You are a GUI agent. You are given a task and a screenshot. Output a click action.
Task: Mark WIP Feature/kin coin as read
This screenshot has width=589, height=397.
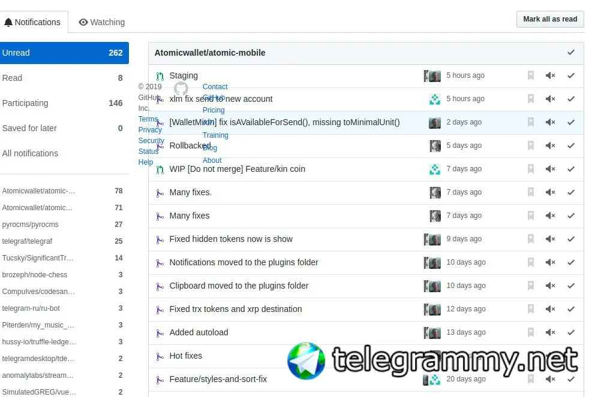click(571, 169)
